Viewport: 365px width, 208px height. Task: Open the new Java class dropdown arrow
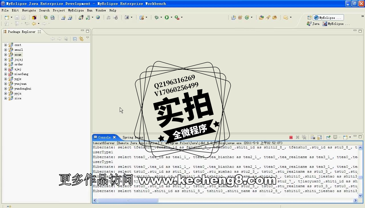click(x=252, y=17)
